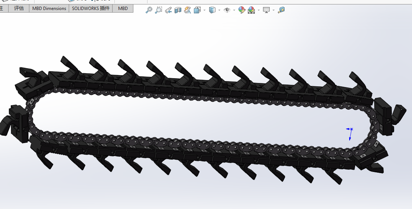The width and height of the screenshot is (412, 209).
Task: Expand the View Orientation dropdown arrow
Action: (x=204, y=10)
